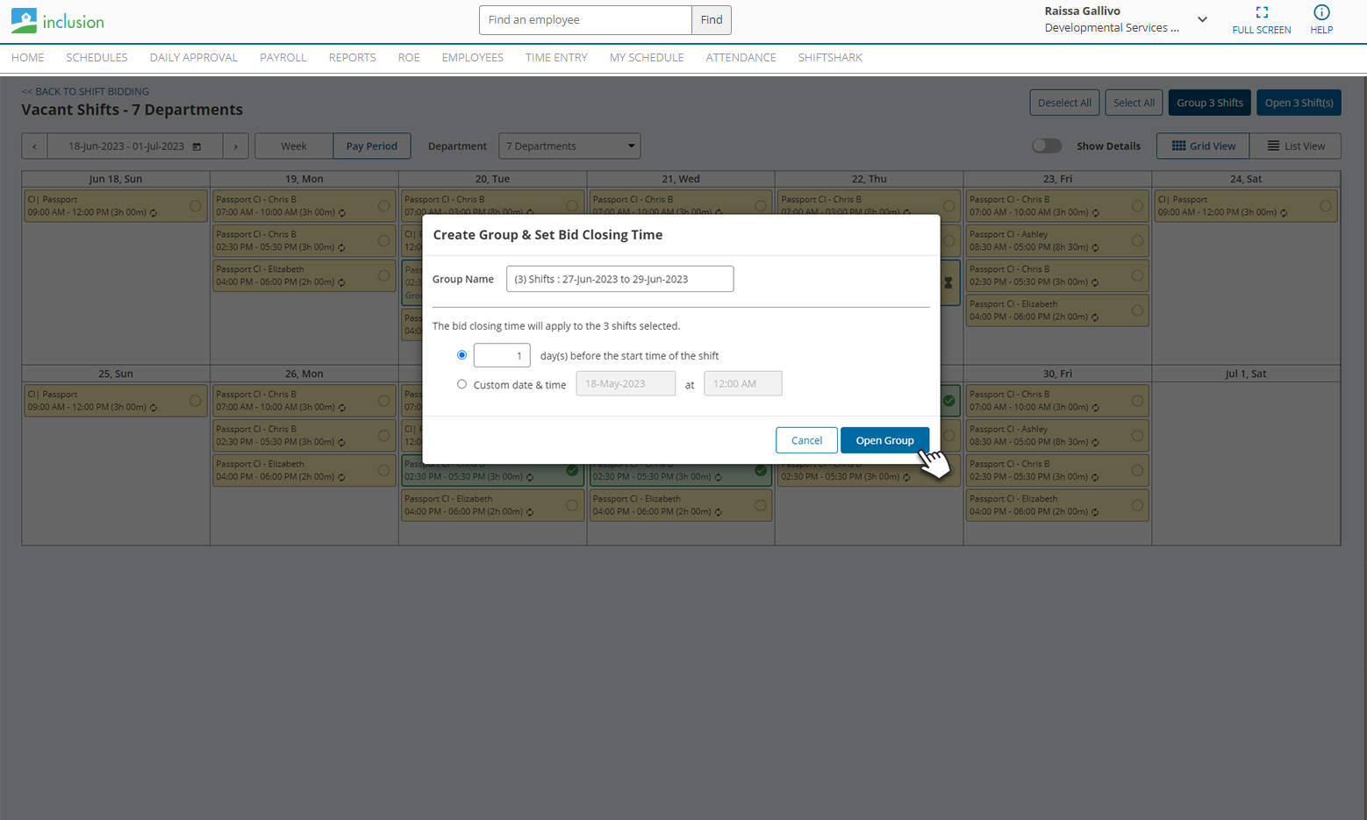
Task: Click recurring icon on Jun 18 Passport shift
Action: pos(154,213)
